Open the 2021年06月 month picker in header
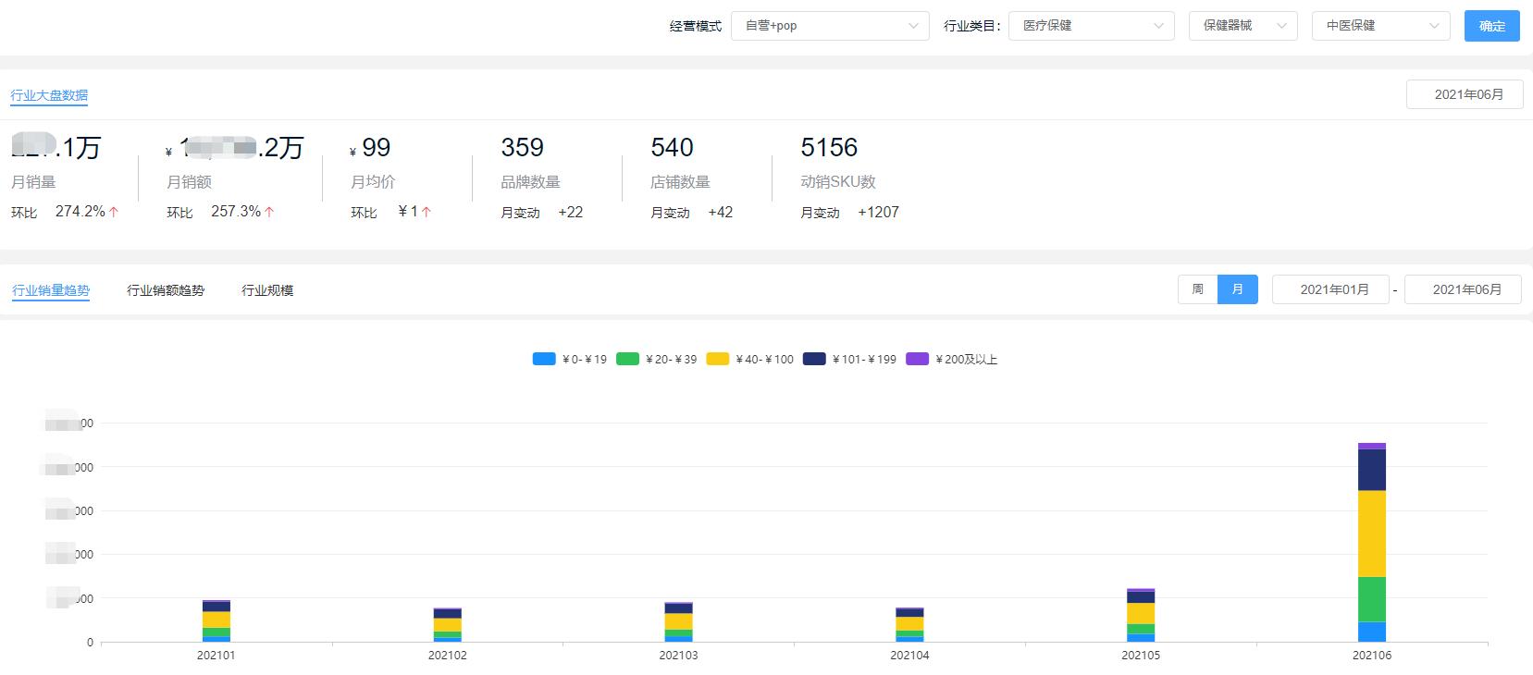The image size is (1533, 675). coord(1465,94)
